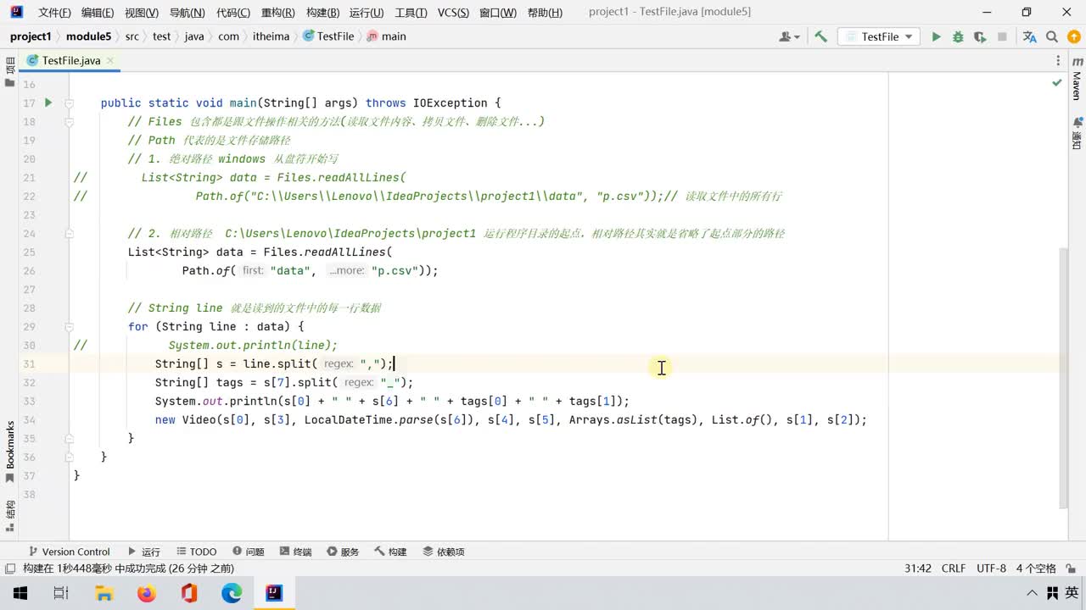
Task: Open File Explorer from the taskbar
Action: pyautogui.click(x=104, y=593)
